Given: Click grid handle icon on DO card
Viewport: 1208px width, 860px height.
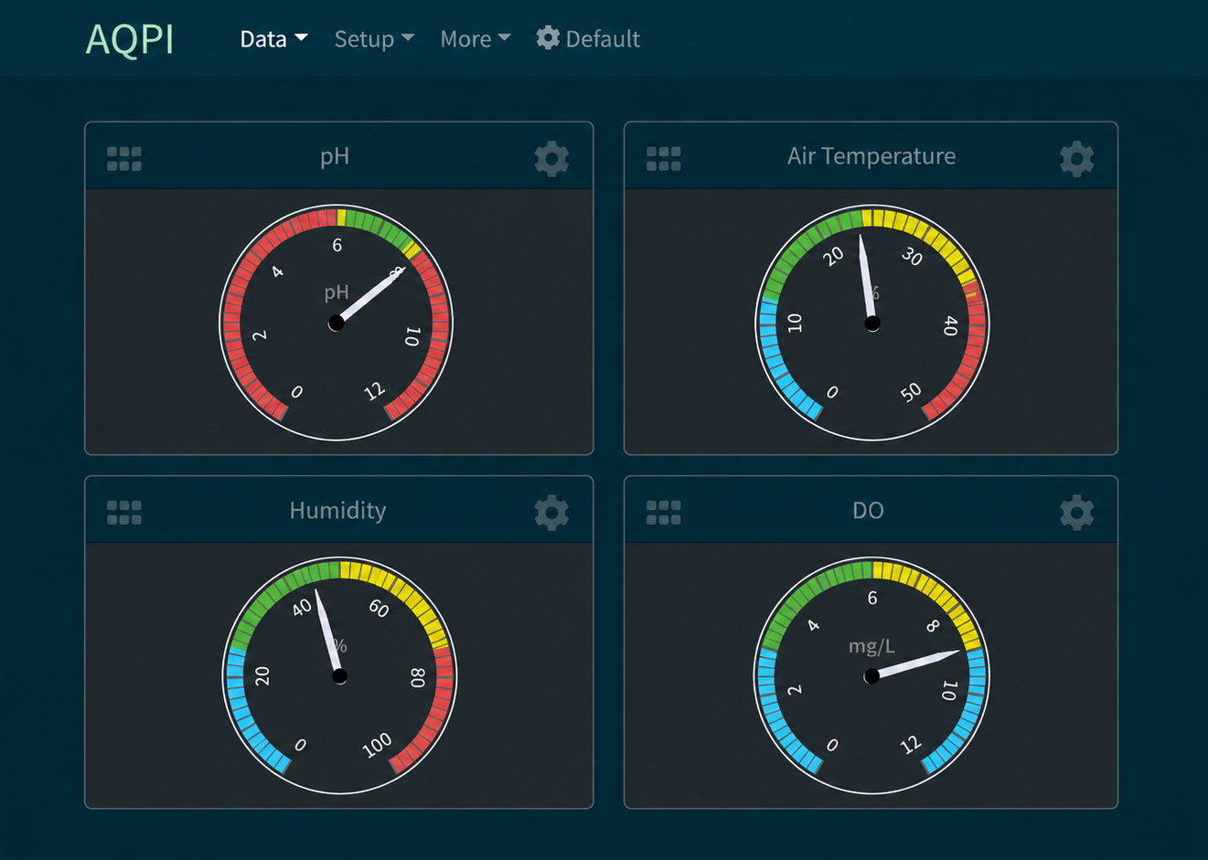Looking at the screenshot, I should [x=664, y=513].
